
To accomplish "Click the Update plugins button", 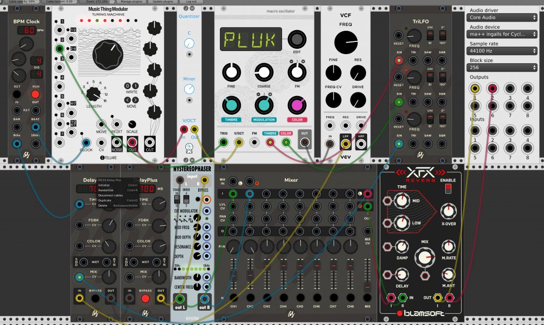I will [163, 2].
